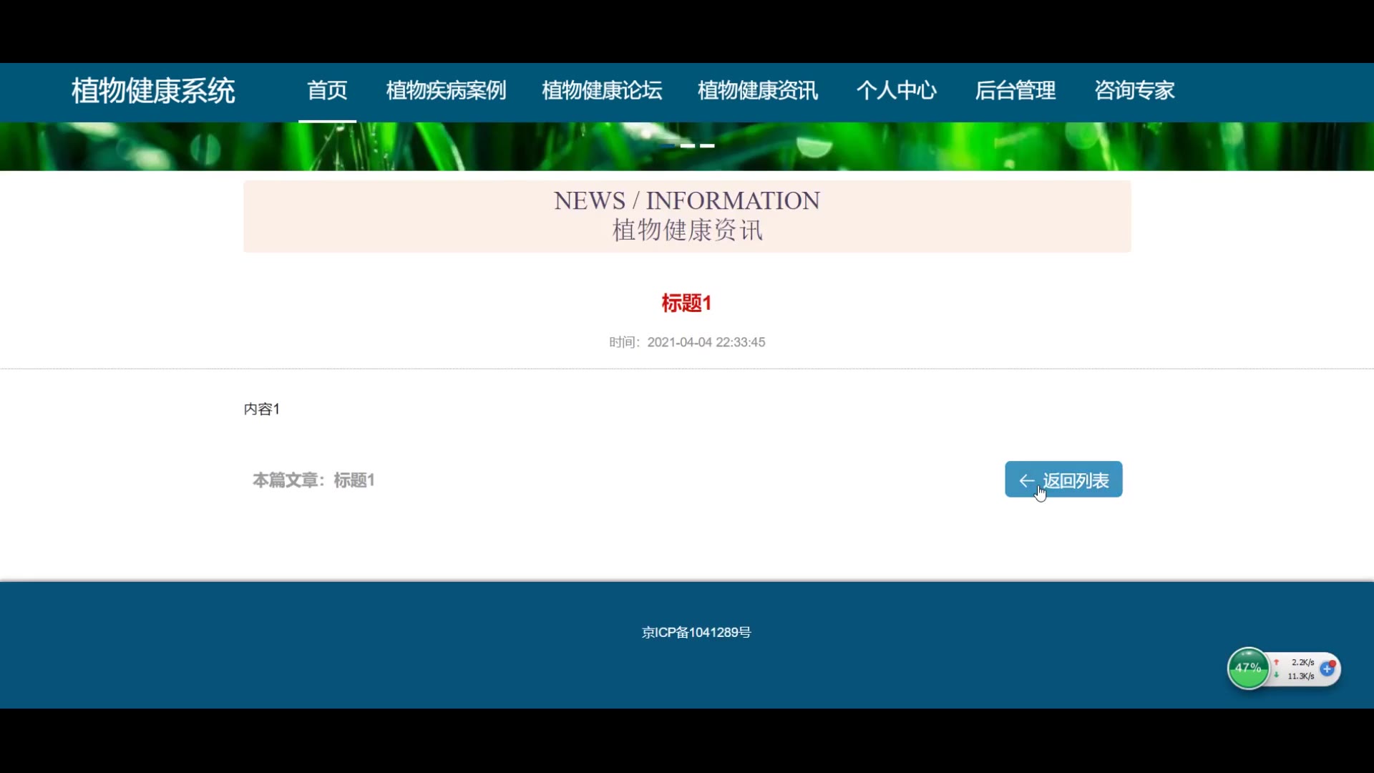
Task: Click the left arrow icon on 返回列表
Action: (1026, 481)
